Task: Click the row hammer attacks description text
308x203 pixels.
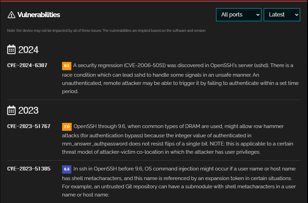Action: pyautogui.click(x=178, y=139)
